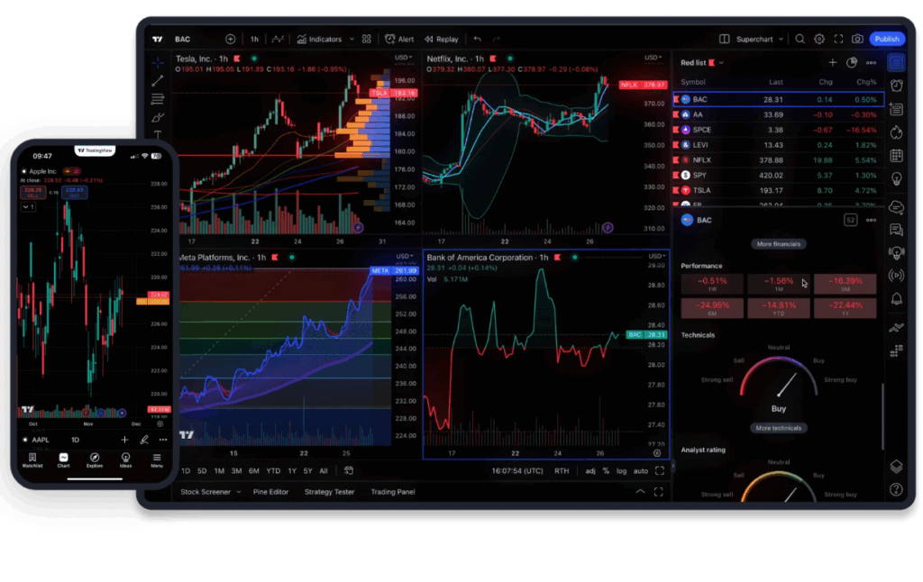Select the TSLA row in the watchlist
The height and width of the screenshot is (582, 923).
[x=778, y=191]
